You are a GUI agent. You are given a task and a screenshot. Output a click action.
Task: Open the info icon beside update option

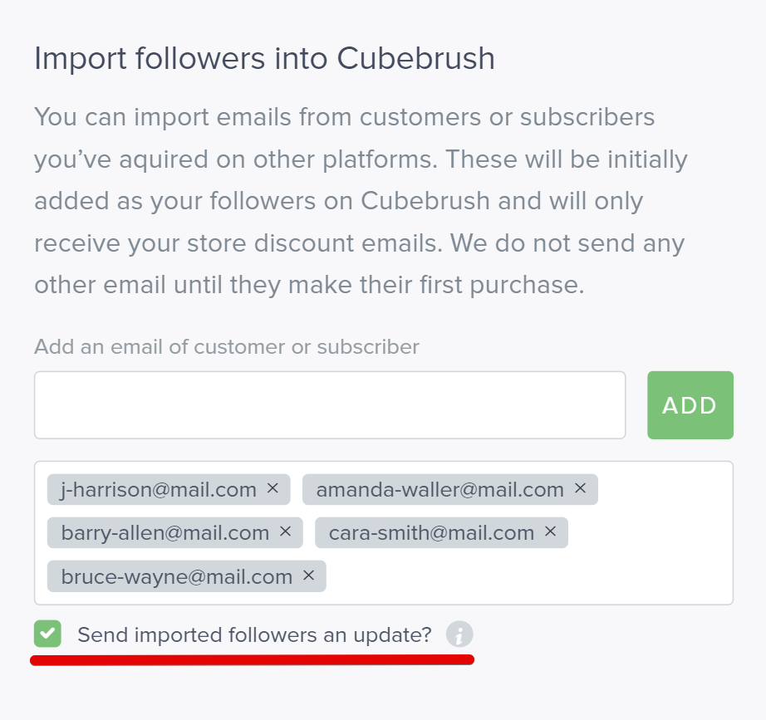click(x=459, y=634)
